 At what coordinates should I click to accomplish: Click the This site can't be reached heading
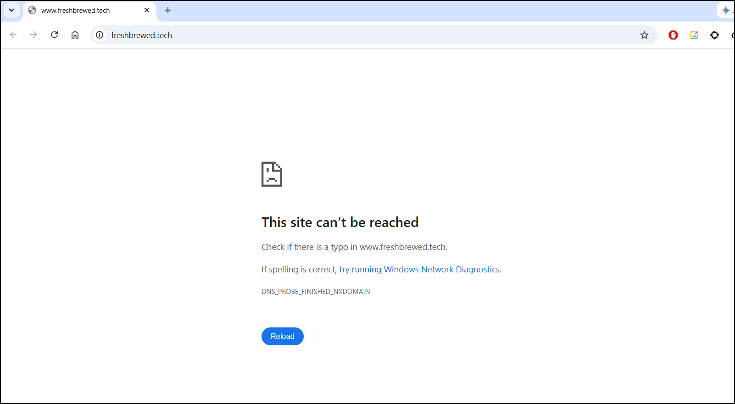(x=340, y=222)
